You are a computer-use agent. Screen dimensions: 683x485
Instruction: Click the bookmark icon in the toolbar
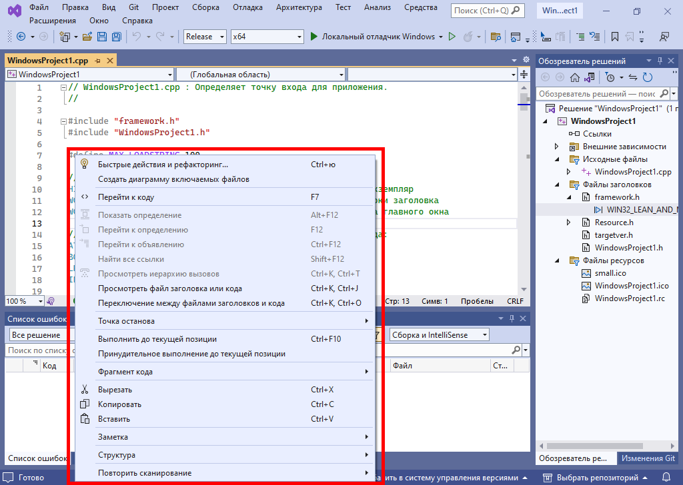point(614,37)
